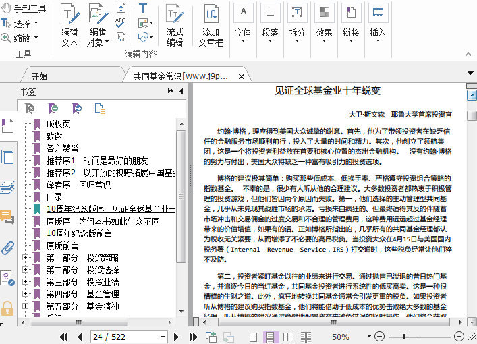
Task: Switch to the 开始 tab
Action: click(x=40, y=76)
